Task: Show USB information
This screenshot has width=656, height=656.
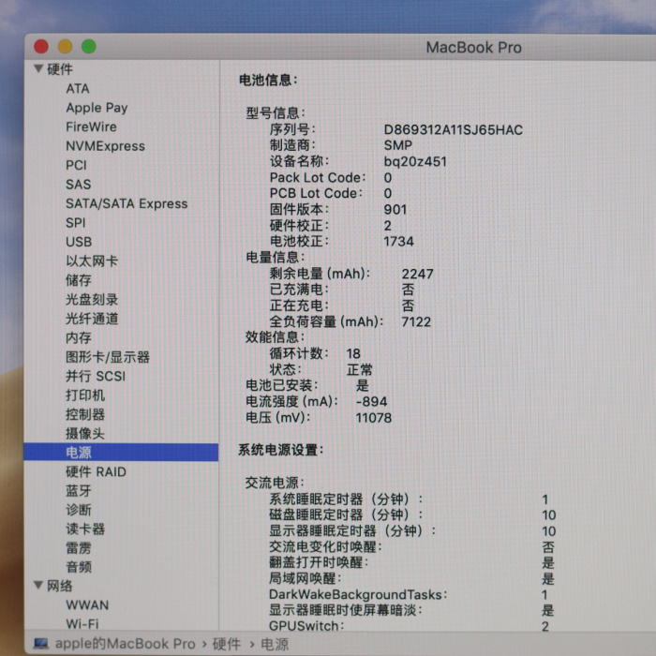Action: 79,242
